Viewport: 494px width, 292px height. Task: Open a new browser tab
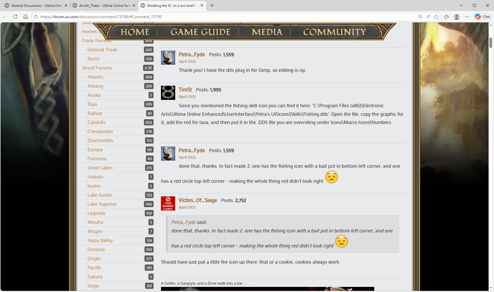[212, 5]
